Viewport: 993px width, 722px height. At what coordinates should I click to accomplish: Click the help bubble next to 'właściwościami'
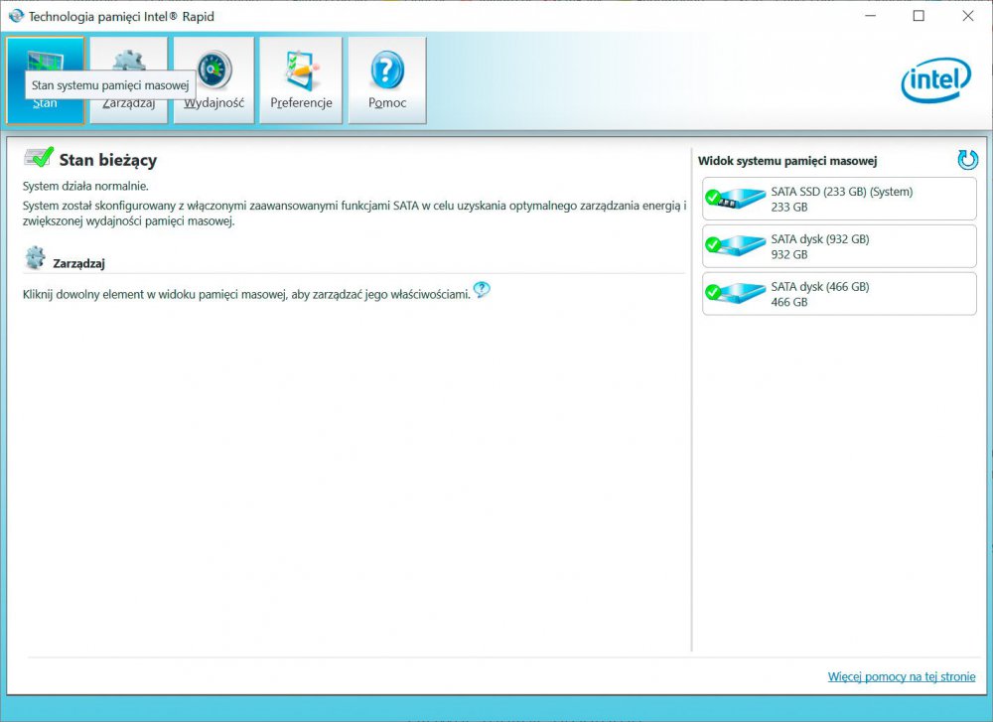(x=482, y=290)
